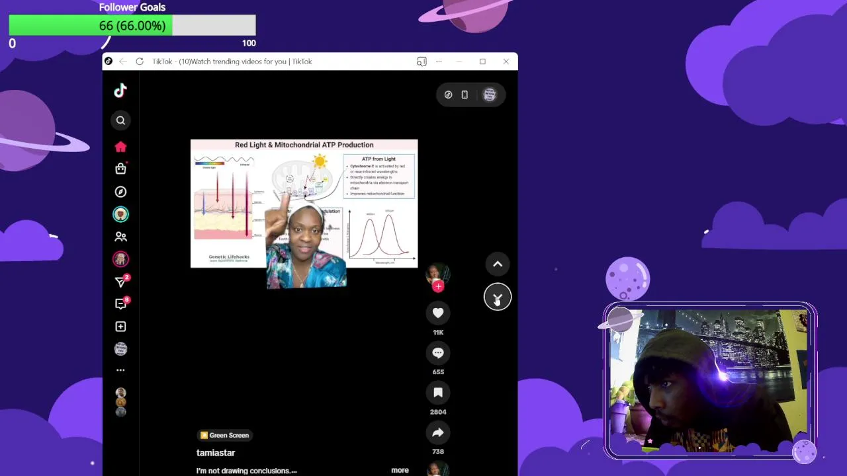847x476 pixels.
Task: Open the TikTok search icon
Action: coord(120,120)
